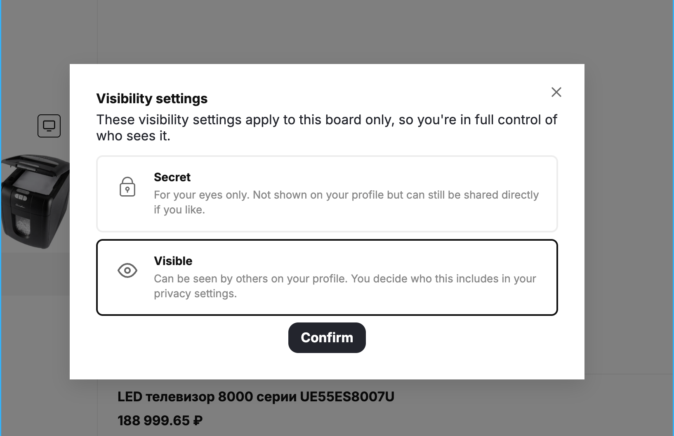Choose the bold Secret label
This screenshot has width=674, height=436.
pyautogui.click(x=172, y=177)
